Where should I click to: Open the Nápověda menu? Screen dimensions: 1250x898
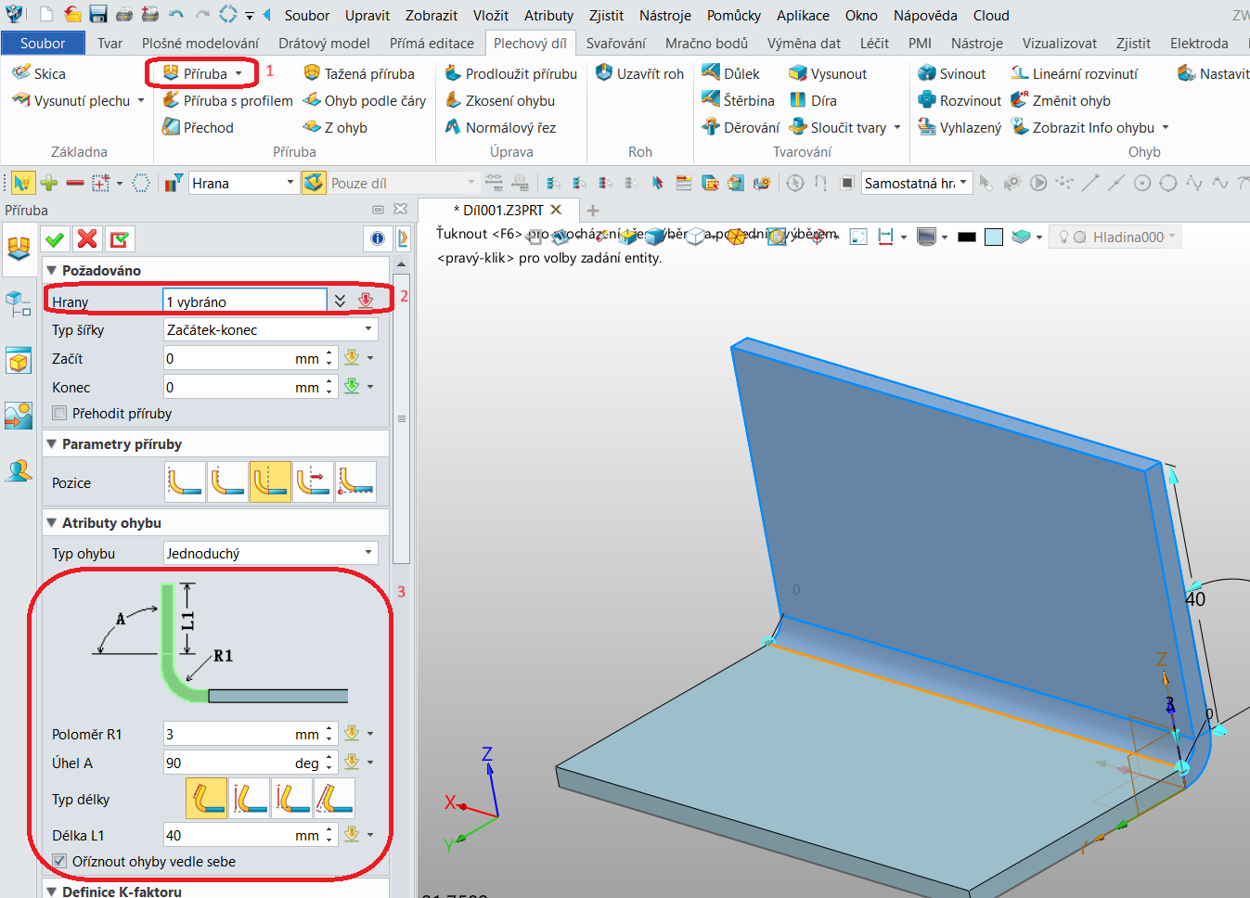925,15
